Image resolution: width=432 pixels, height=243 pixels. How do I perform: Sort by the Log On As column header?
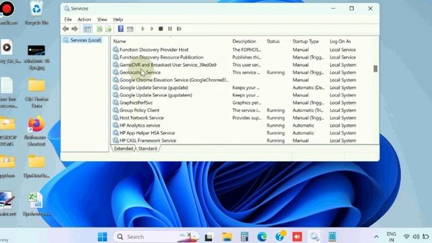[340, 41]
